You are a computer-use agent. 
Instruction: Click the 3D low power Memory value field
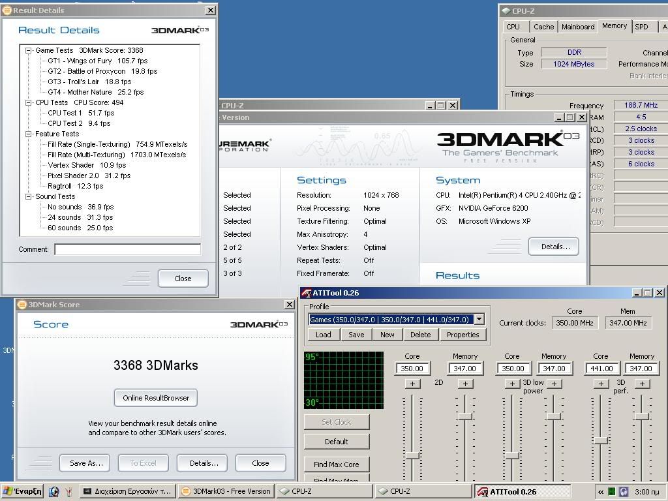554,369
